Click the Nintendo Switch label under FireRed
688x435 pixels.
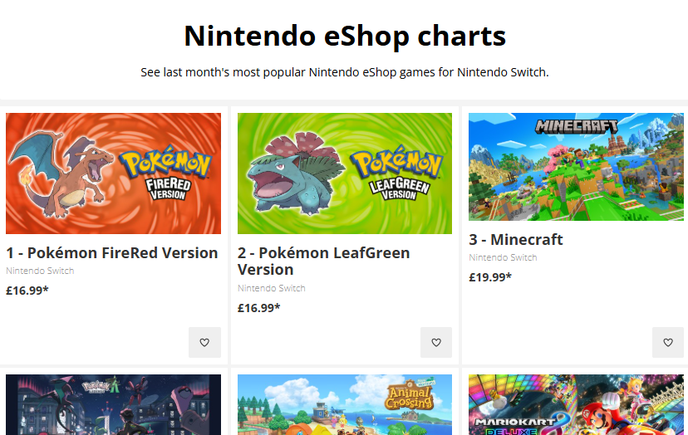click(40, 271)
